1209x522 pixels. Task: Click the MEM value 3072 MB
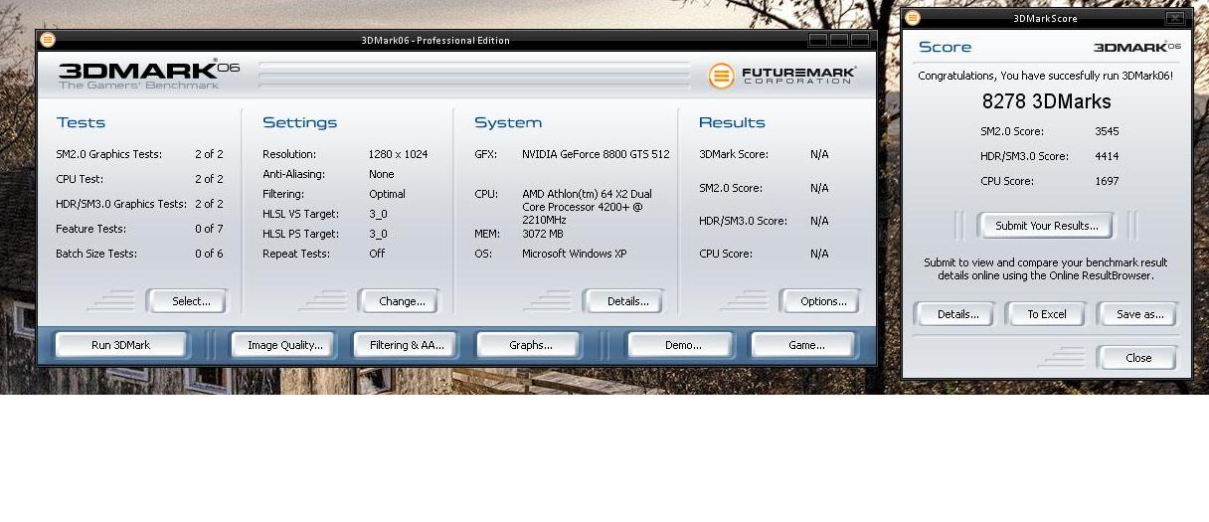pos(542,234)
